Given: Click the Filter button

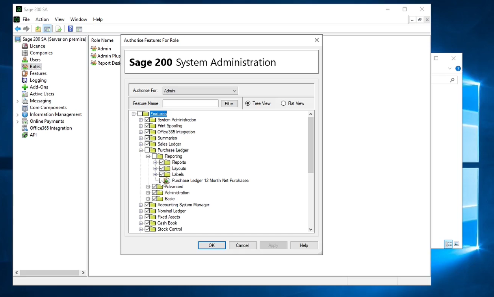Looking at the screenshot, I should tap(229, 104).
